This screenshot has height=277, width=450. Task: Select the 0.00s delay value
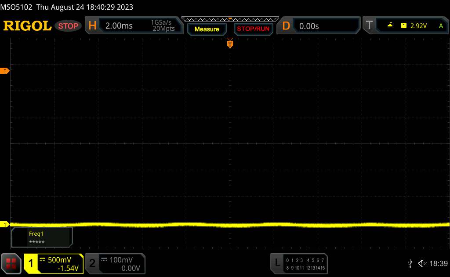309,26
